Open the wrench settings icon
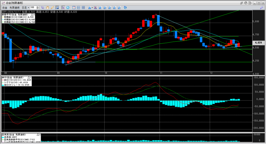 click(262, 8)
